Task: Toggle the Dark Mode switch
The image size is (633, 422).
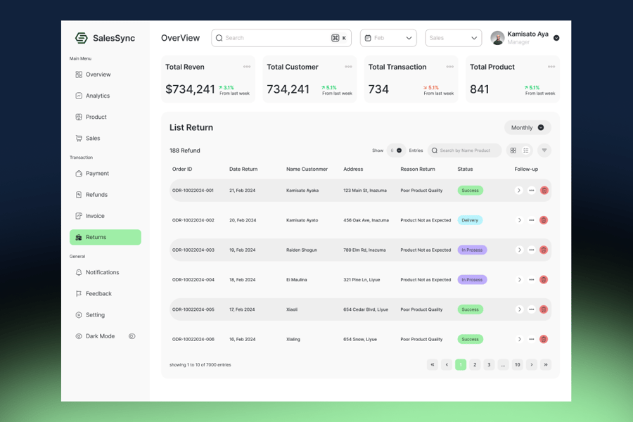Action: tap(132, 336)
